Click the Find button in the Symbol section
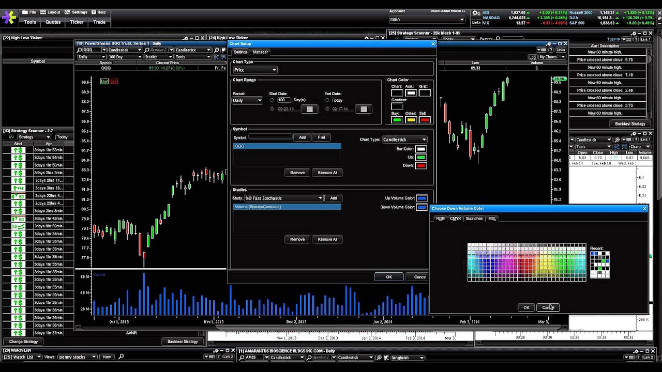The image size is (662, 372). (321, 137)
